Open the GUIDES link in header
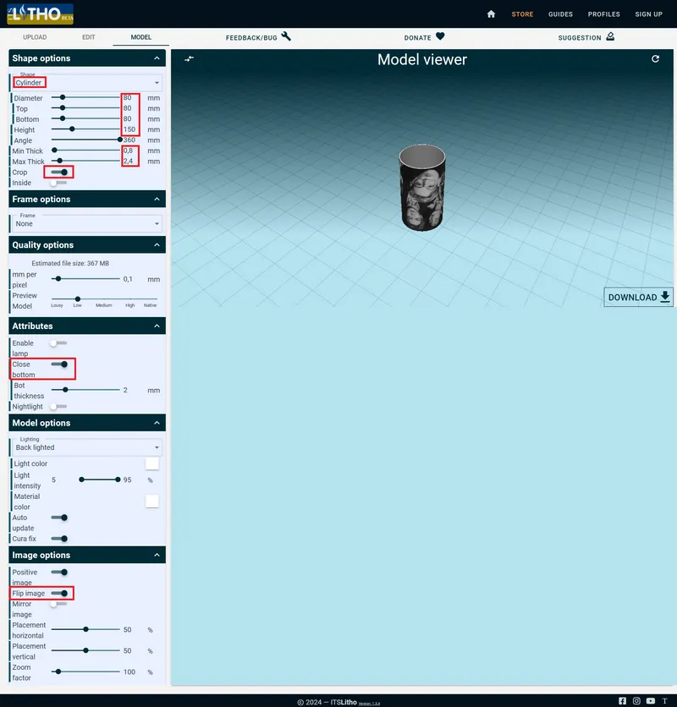 click(x=560, y=14)
